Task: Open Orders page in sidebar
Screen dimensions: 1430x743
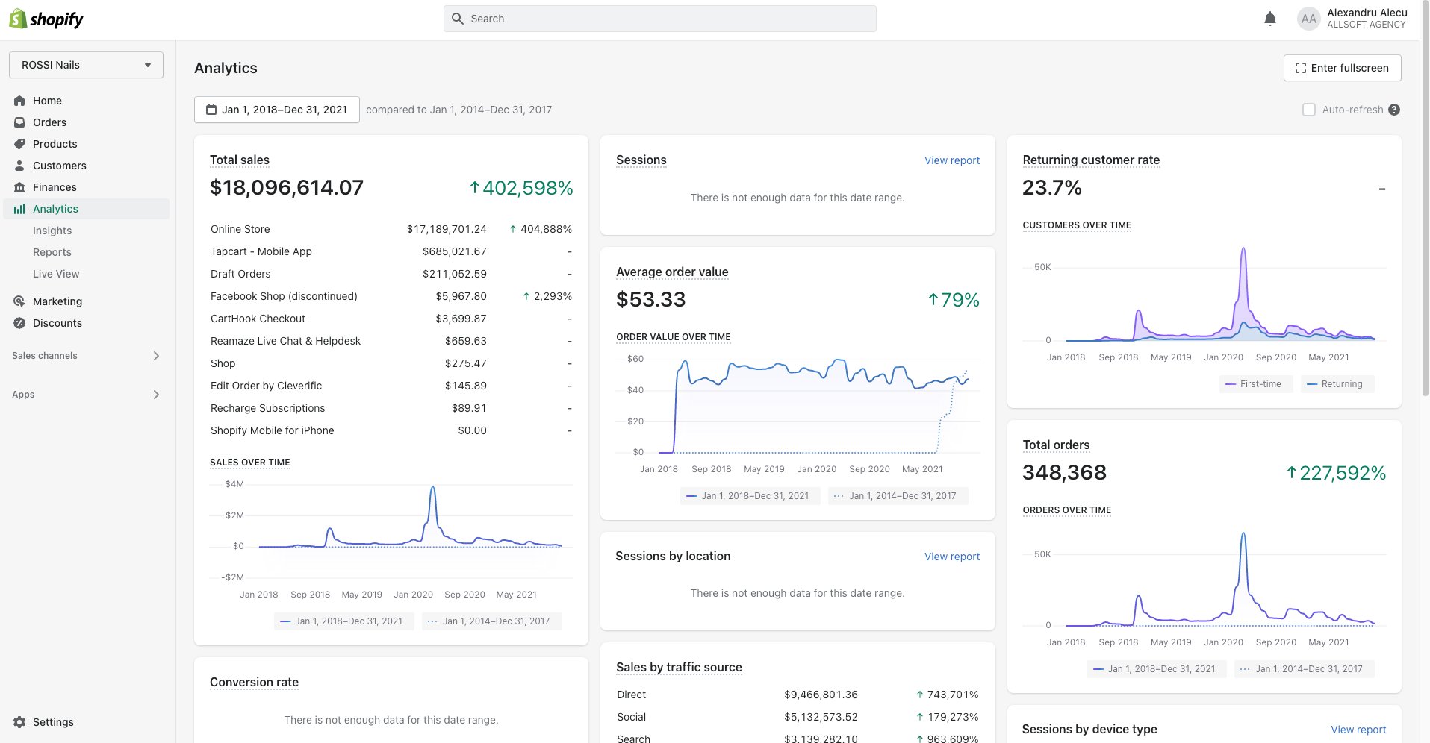Action: pos(49,122)
